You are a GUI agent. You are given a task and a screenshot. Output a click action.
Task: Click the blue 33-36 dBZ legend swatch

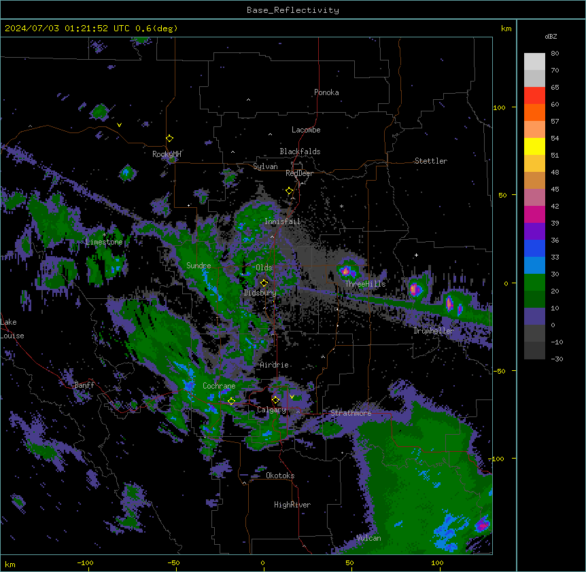pos(534,248)
